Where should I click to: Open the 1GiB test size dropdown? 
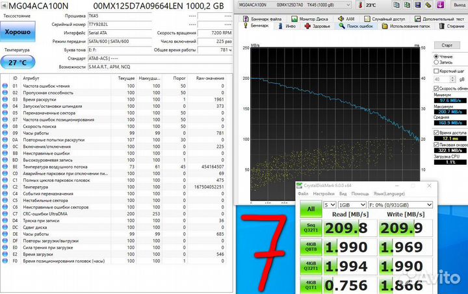click(x=352, y=205)
